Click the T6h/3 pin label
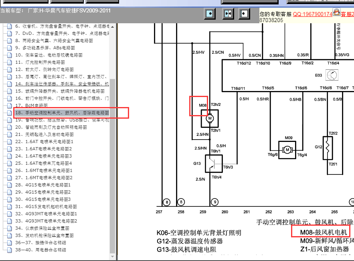This screenshot has height=261, width=354. (228, 167)
